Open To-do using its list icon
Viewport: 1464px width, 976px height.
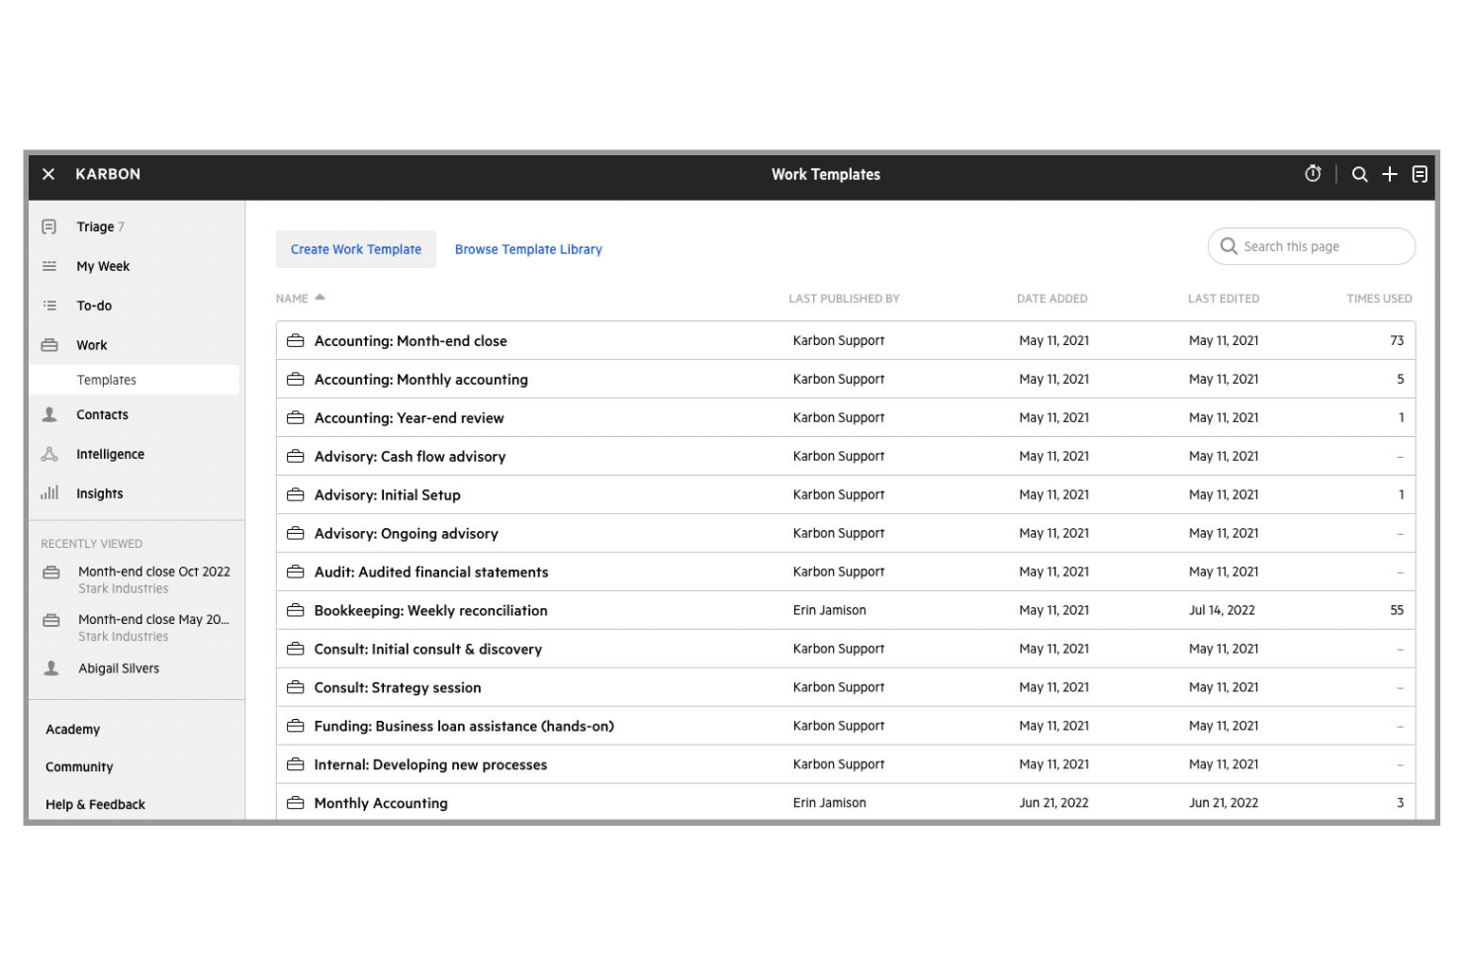click(50, 306)
